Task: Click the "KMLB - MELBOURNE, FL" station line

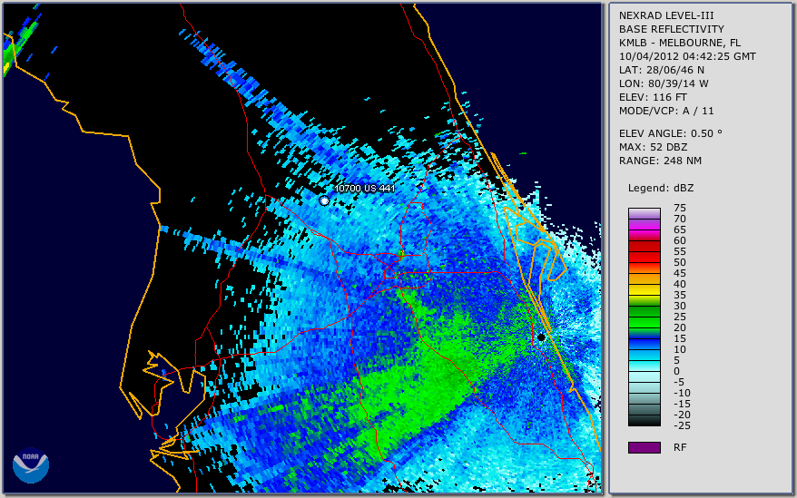Action: (680, 43)
